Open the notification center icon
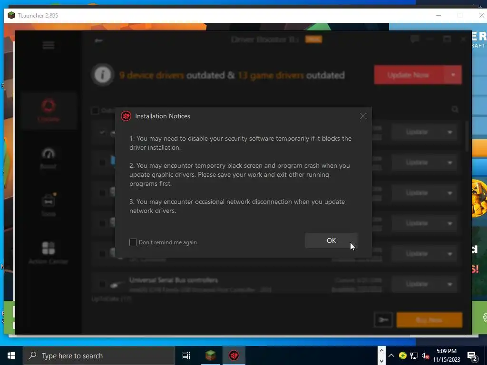The width and height of the screenshot is (487, 365). [472, 356]
